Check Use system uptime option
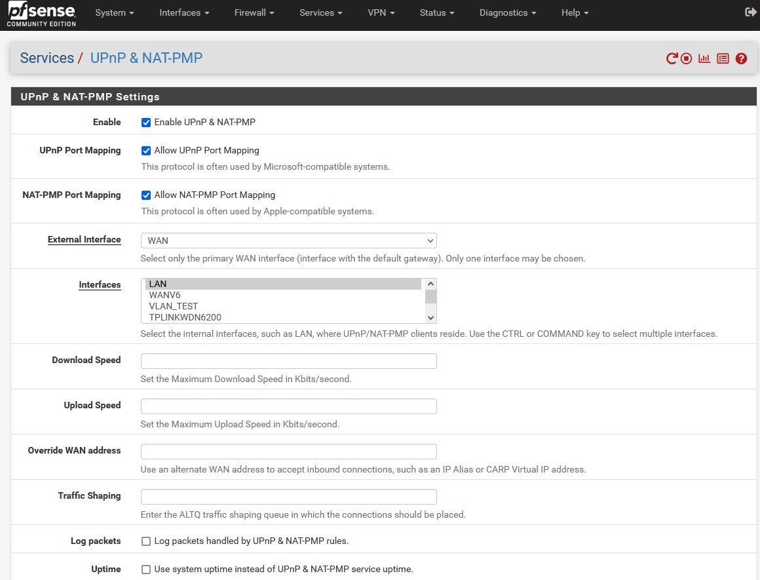 [146, 570]
